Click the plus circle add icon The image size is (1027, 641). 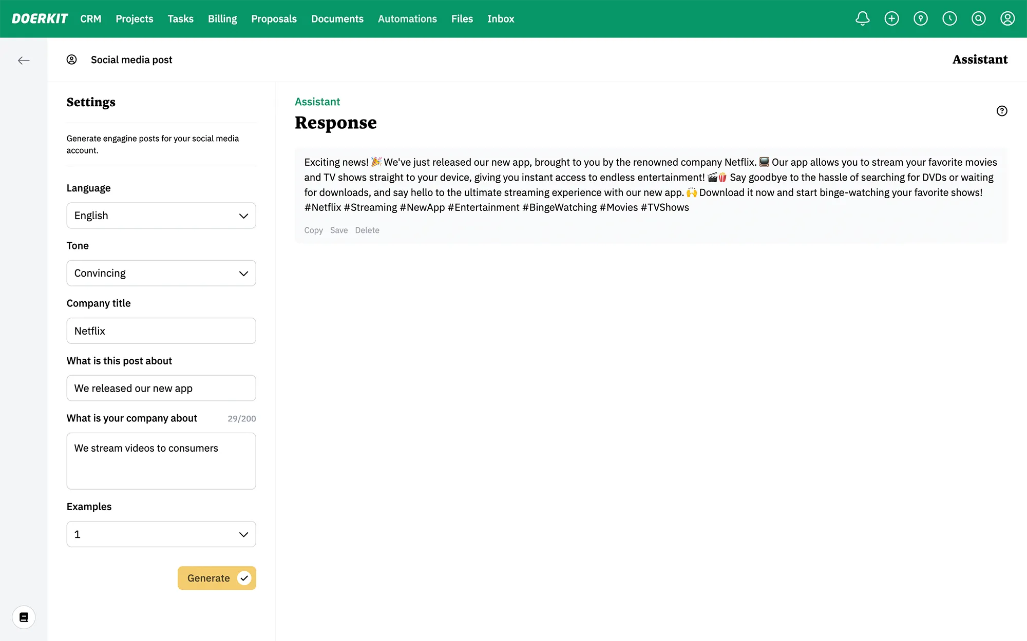click(891, 19)
